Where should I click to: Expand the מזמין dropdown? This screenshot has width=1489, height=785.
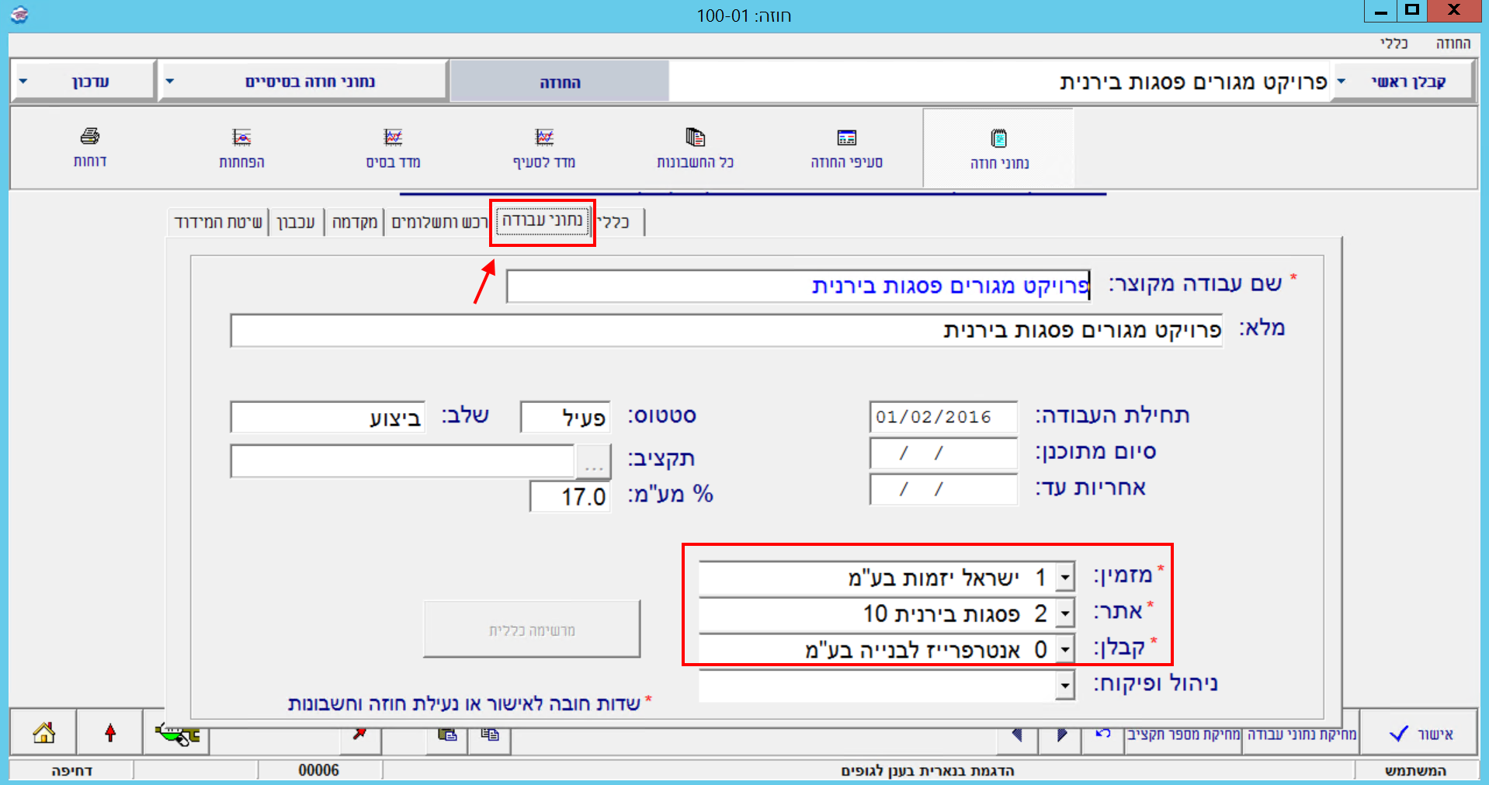click(1065, 578)
